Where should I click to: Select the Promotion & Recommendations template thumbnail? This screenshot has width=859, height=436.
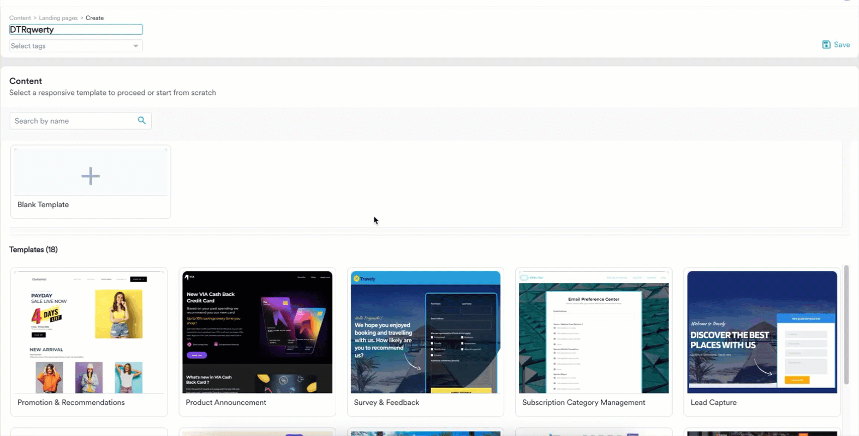pos(89,332)
